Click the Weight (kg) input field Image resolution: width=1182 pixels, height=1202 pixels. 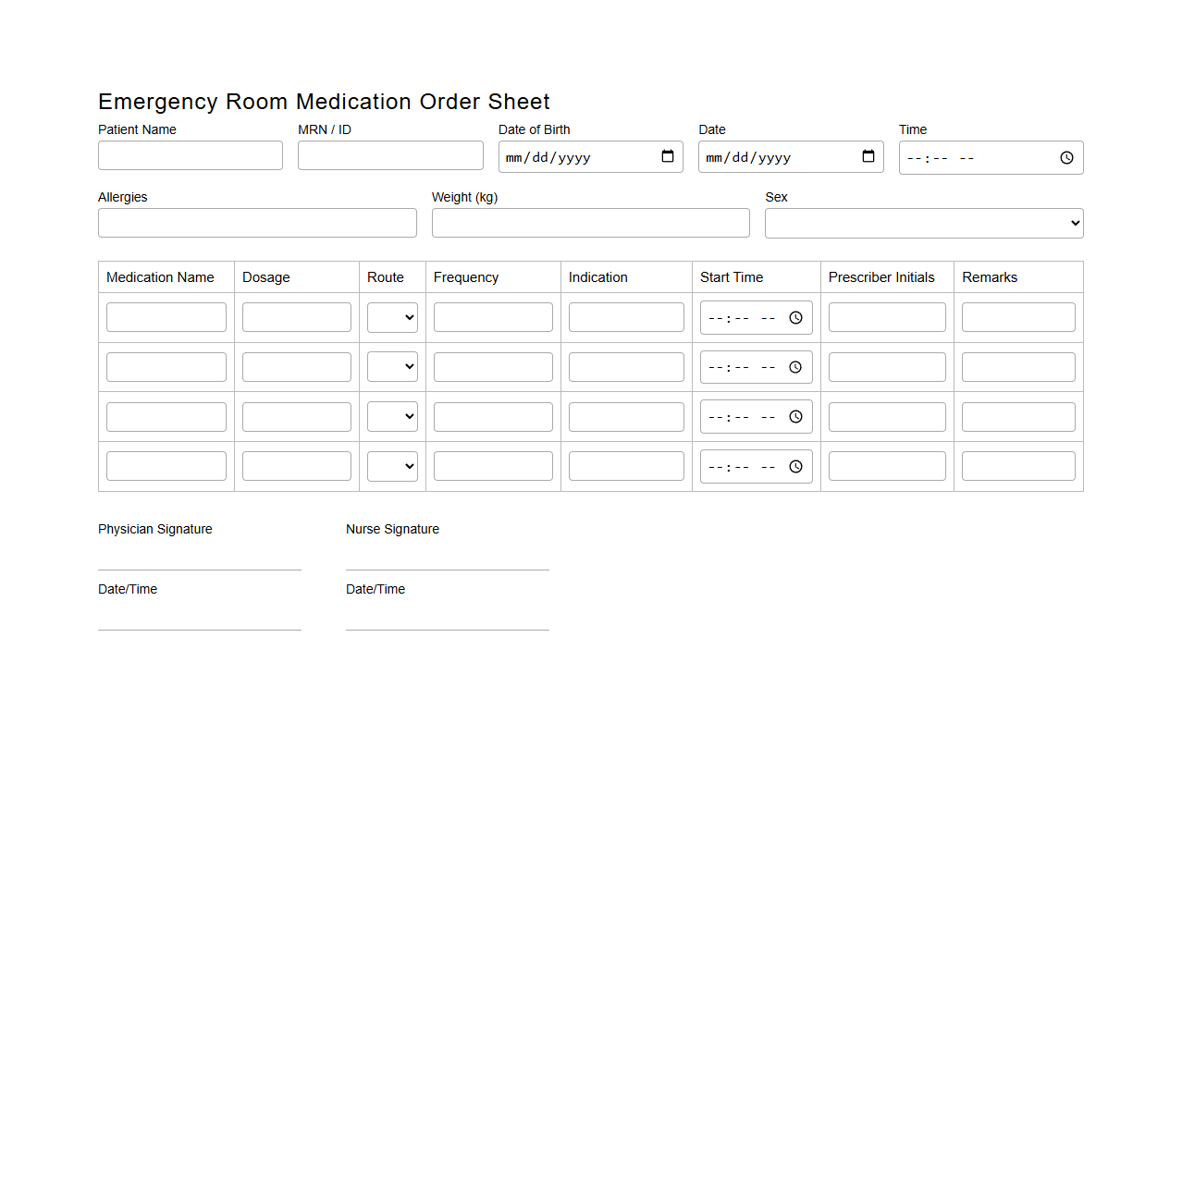(590, 223)
